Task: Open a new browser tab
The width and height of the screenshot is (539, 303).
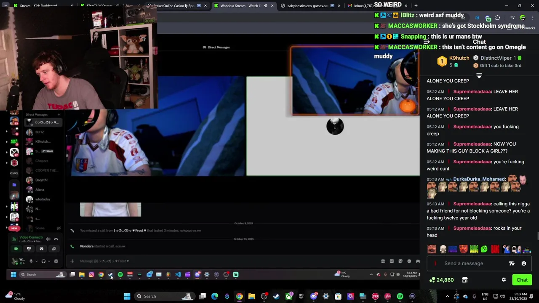Action: 416,5
